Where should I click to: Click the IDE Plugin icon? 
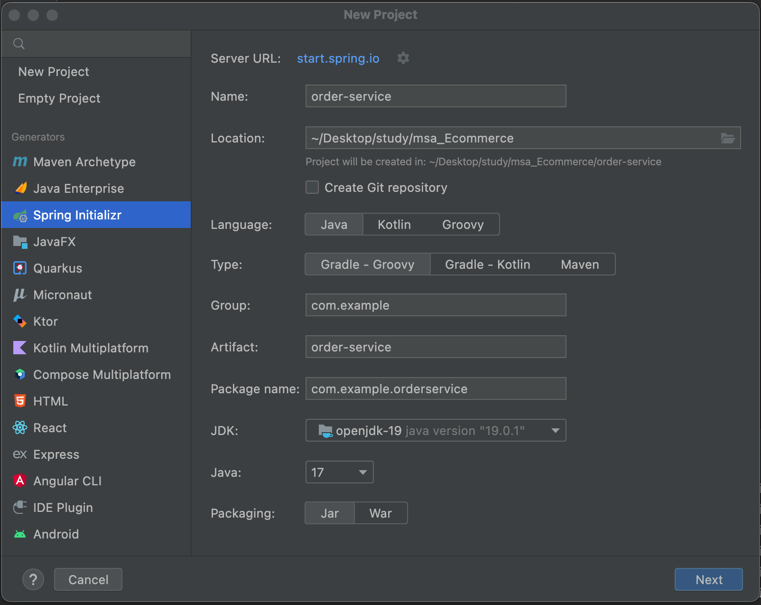tap(20, 508)
